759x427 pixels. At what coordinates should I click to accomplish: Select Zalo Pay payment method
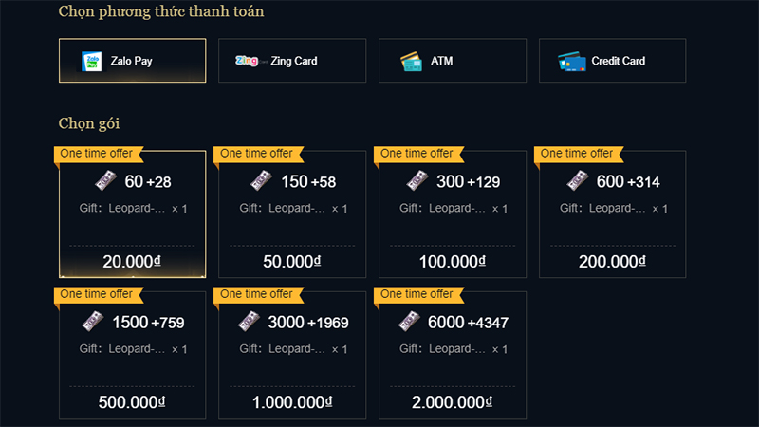132,61
